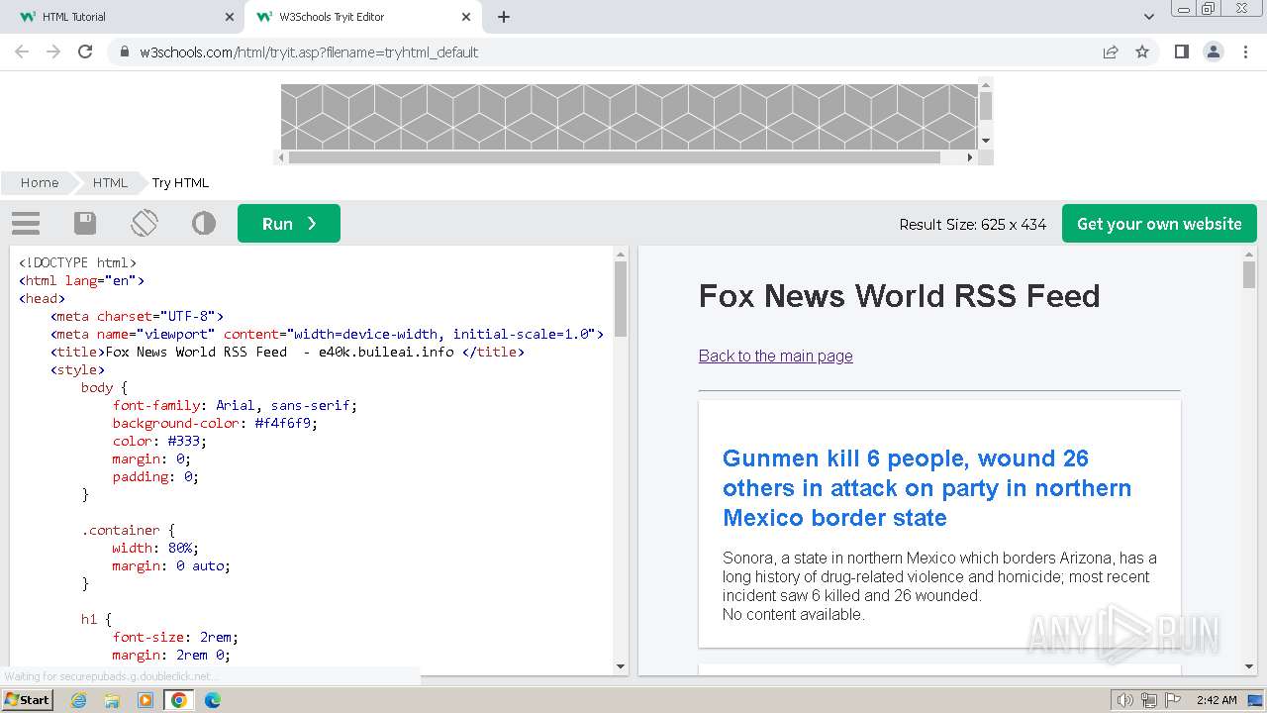Click the result pane scrollbar thumb
1267x713 pixels.
click(1248, 274)
